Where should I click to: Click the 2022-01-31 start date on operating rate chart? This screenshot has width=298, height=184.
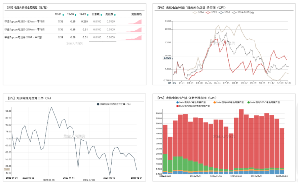tap(12, 178)
